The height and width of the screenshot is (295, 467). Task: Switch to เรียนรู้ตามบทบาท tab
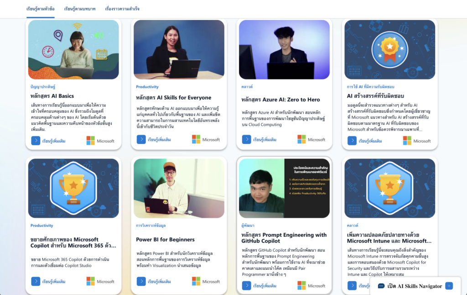[x=80, y=9]
